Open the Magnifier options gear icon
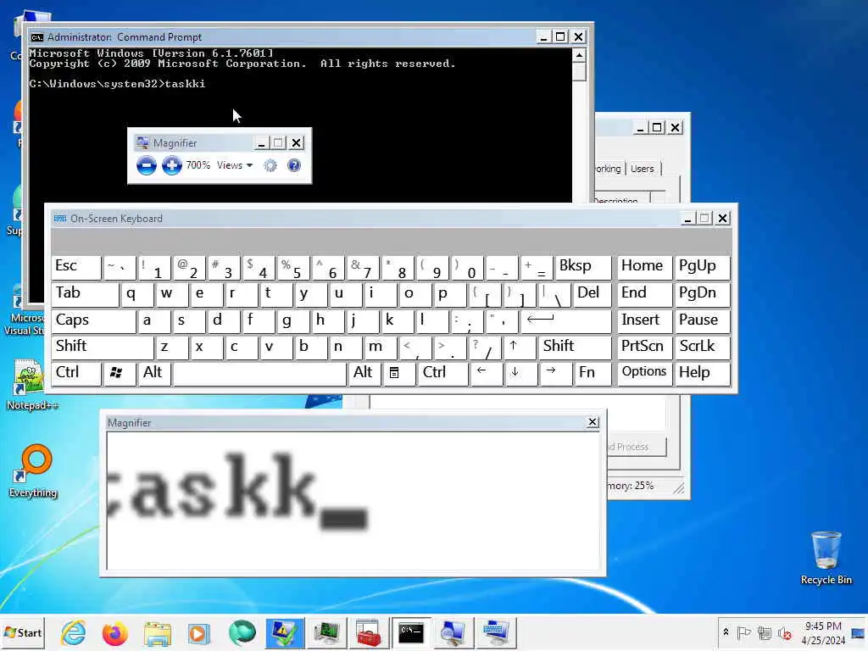Image resolution: width=868 pixels, height=651 pixels. pos(270,165)
